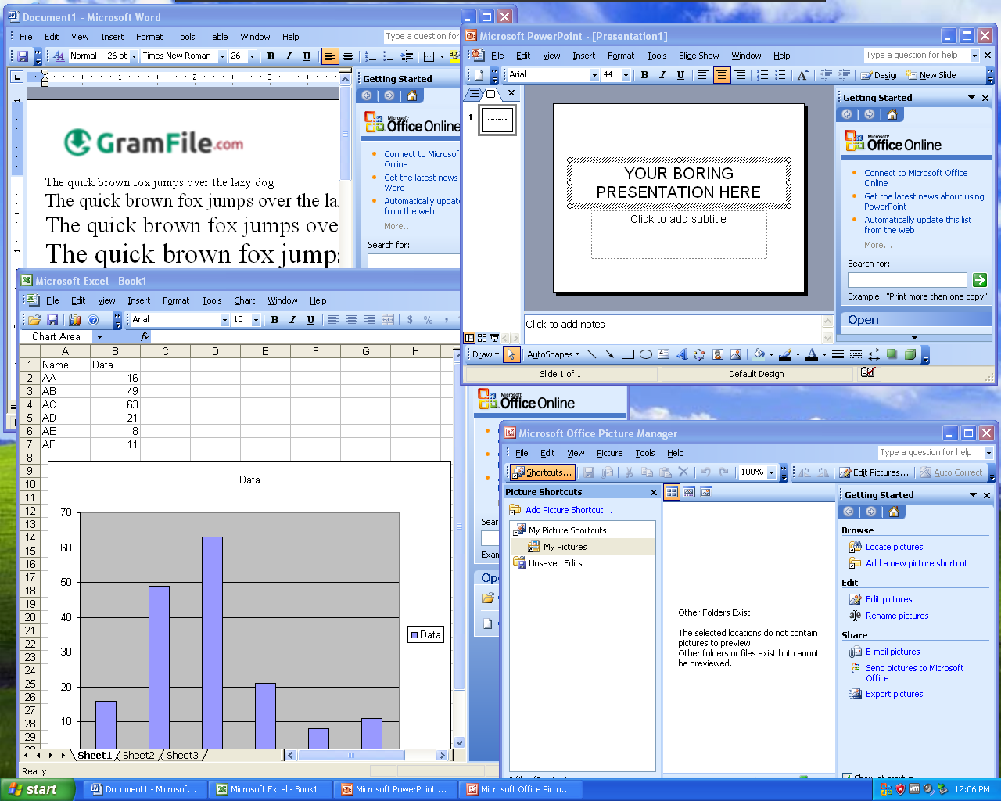Click the Add Picture Shortcut link
The width and height of the screenshot is (1001, 801).
[x=569, y=510]
